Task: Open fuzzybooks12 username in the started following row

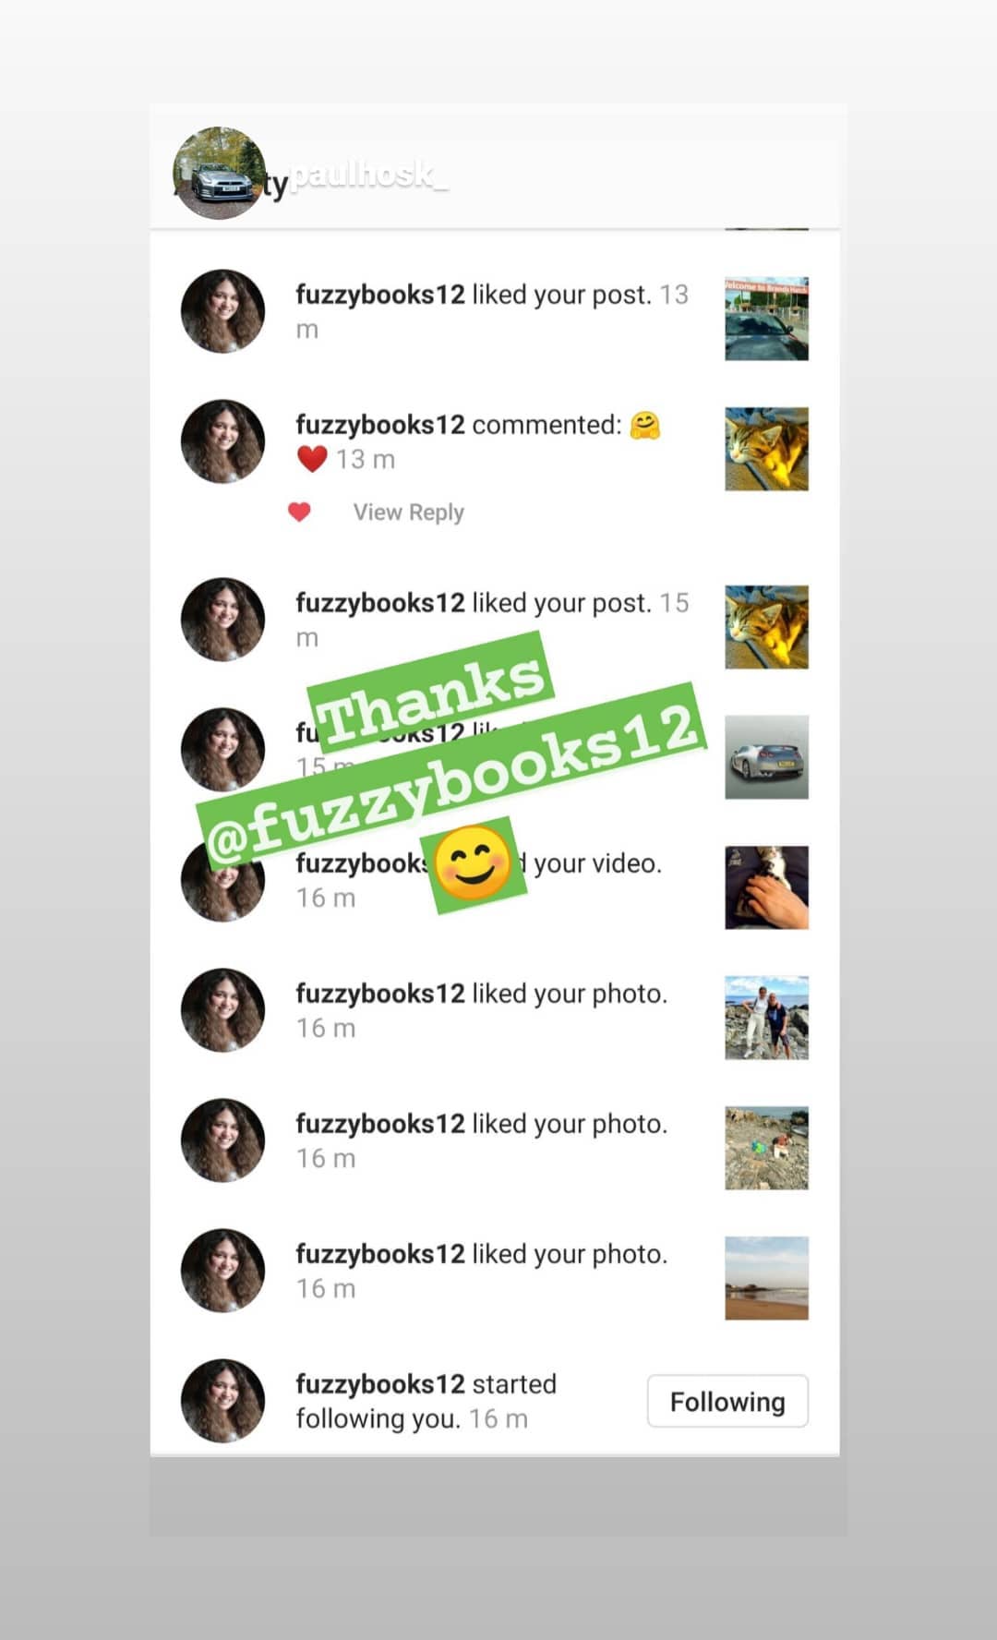Action: click(380, 1384)
